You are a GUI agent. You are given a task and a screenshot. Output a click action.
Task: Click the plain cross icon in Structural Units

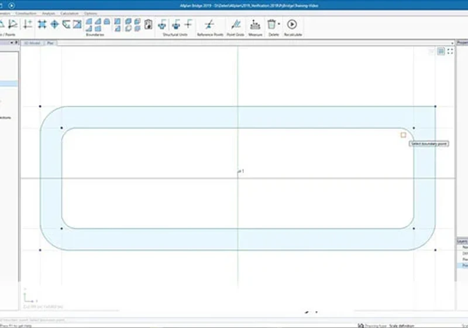pyautogui.click(x=188, y=24)
